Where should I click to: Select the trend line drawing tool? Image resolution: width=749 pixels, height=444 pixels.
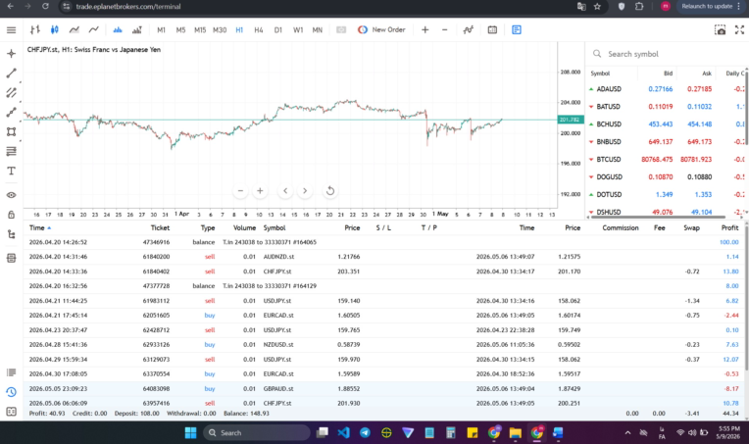tap(11, 74)
